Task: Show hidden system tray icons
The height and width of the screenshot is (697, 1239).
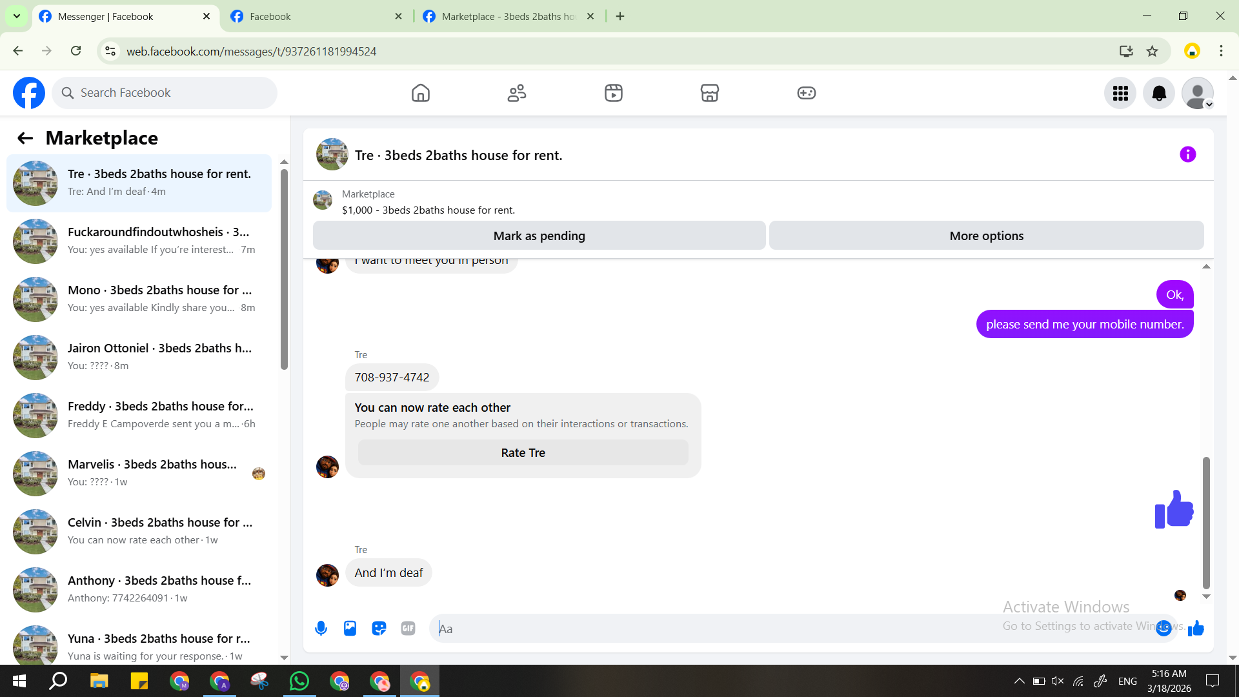Action: (x=1019, y=681)
